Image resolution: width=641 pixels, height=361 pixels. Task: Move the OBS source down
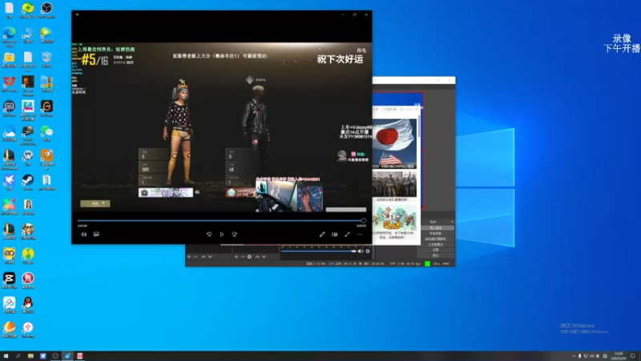pos(264,257)
